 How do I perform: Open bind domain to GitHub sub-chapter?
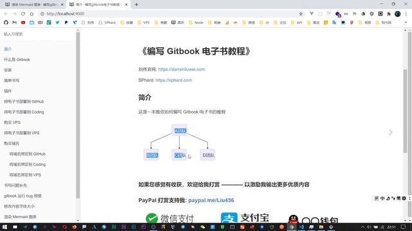click(27, 154)
